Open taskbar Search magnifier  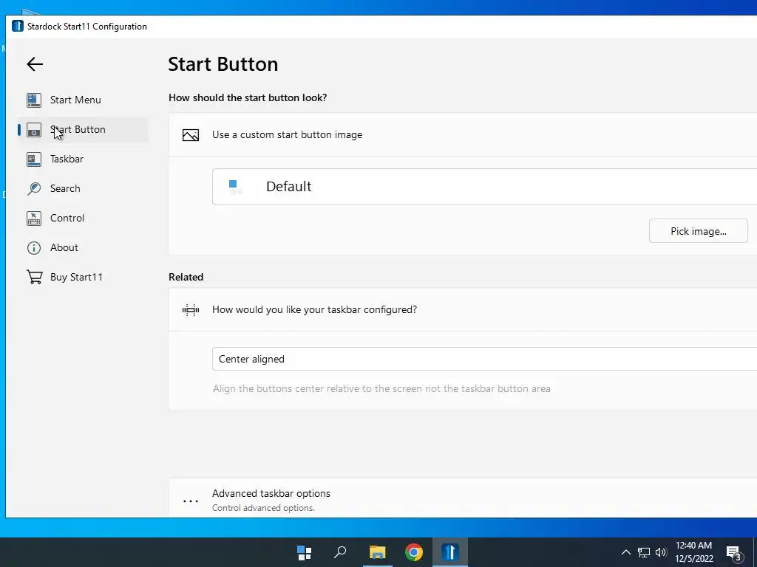coord(340,552)
